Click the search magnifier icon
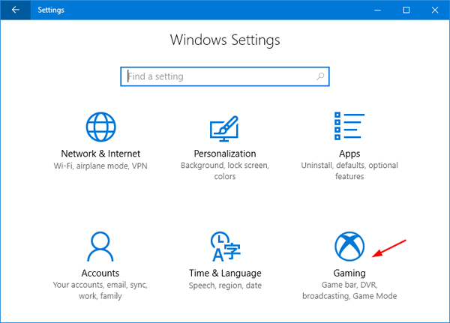The width and height of the screenshot is (450, 323). coord(320,76)
